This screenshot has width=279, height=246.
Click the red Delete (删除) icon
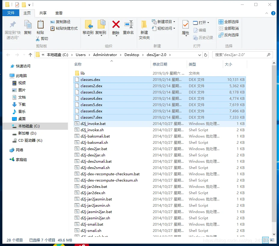tap(116, 25)
